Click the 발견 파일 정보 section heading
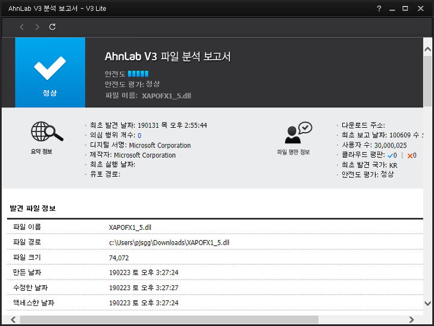The height and width of the screenshot is (326, 434). click(x=33, y=208)
